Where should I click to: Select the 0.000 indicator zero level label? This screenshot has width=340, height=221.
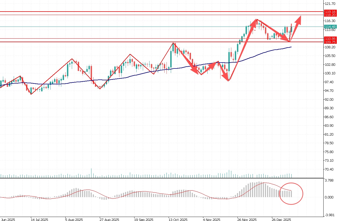coord(329,197)
